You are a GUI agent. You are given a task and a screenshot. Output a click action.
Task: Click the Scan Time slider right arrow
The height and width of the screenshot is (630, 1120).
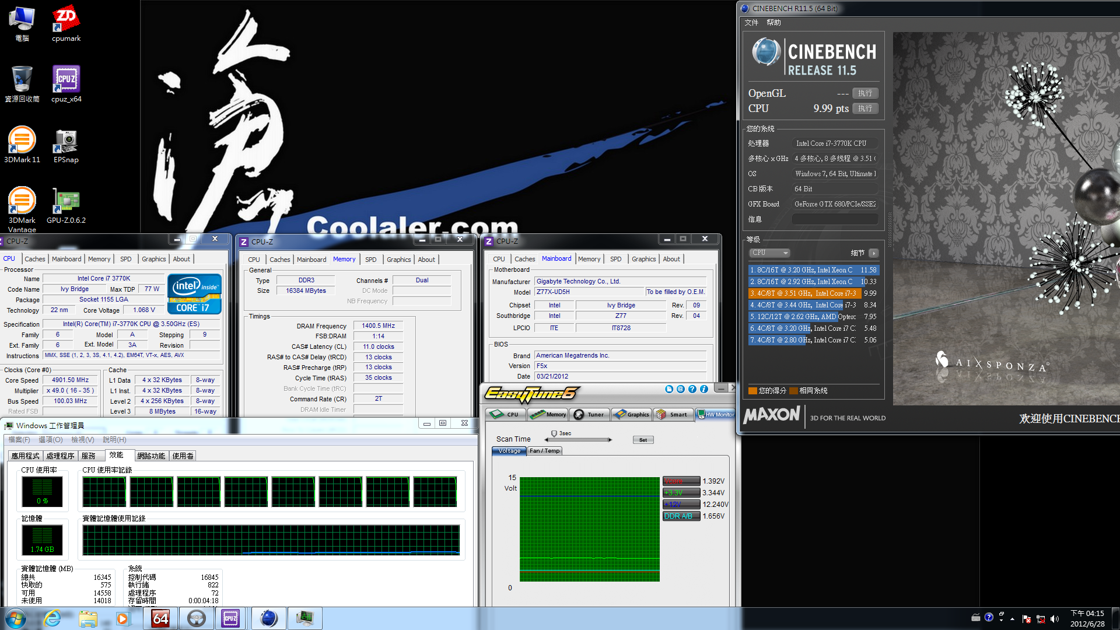point(610,440)
